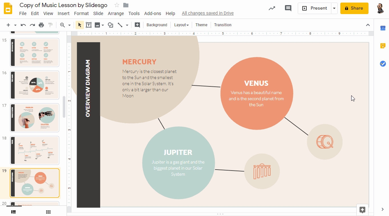Open the Help menu

point(170,13)
